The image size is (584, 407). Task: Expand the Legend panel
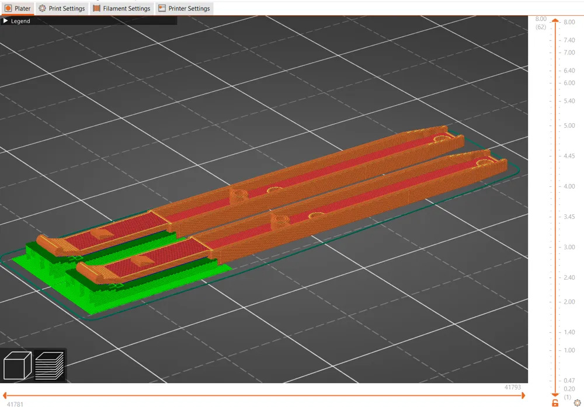(x=6, y=21)
